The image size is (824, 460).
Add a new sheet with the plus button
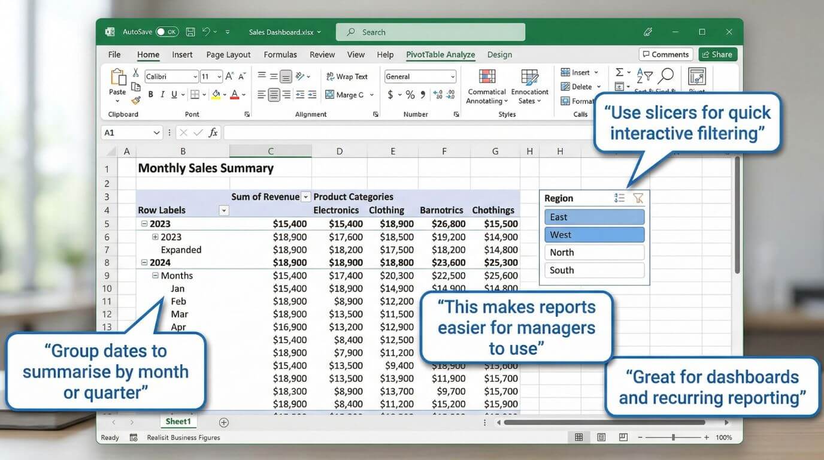click(x=223, y=422)
